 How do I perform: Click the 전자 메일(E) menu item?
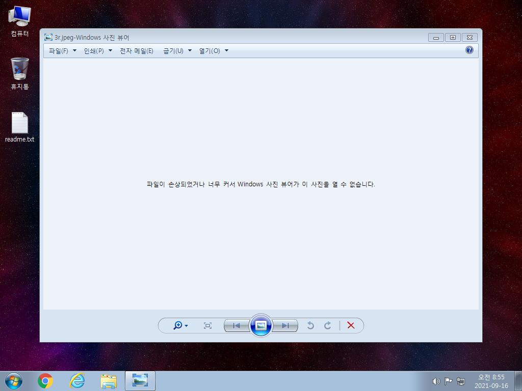click(137, 51)
